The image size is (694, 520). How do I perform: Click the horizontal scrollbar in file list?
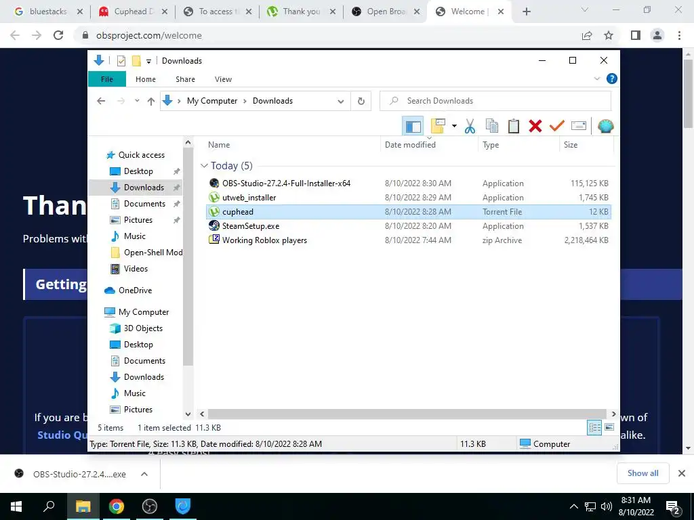(407, 414)
